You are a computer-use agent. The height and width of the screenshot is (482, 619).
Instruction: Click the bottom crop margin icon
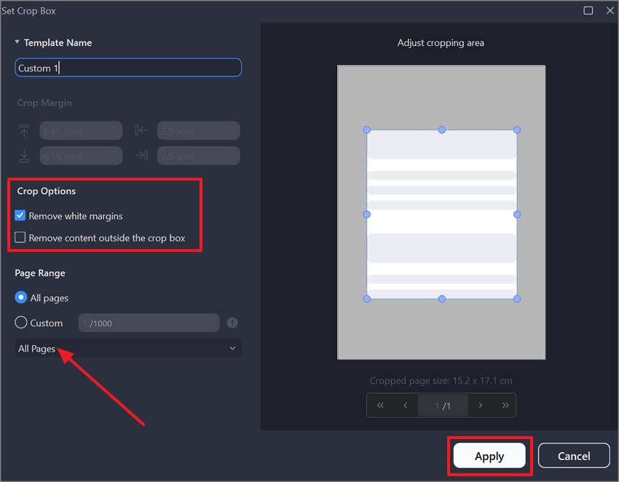click(x=24, y=156)
